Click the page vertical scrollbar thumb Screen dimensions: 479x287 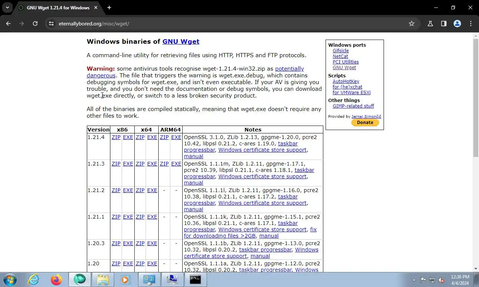(x=476, y=98)
